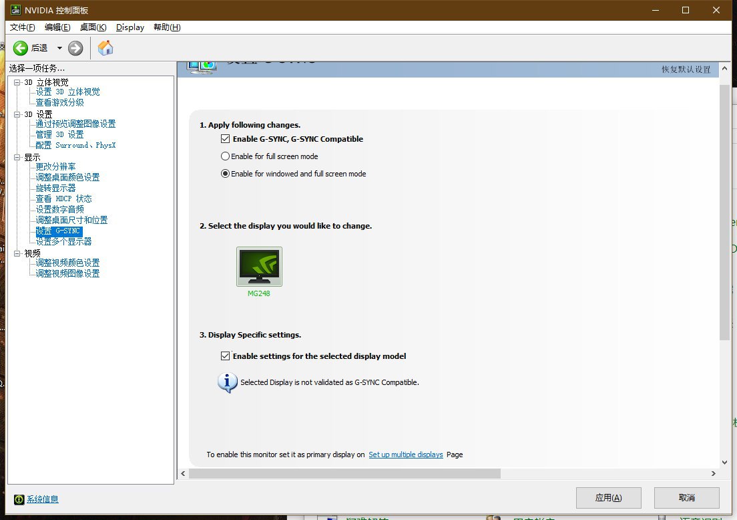This screenshot has height=520, width=737.
Task: Select Enable for full screen mode
Action: [225, 156]
